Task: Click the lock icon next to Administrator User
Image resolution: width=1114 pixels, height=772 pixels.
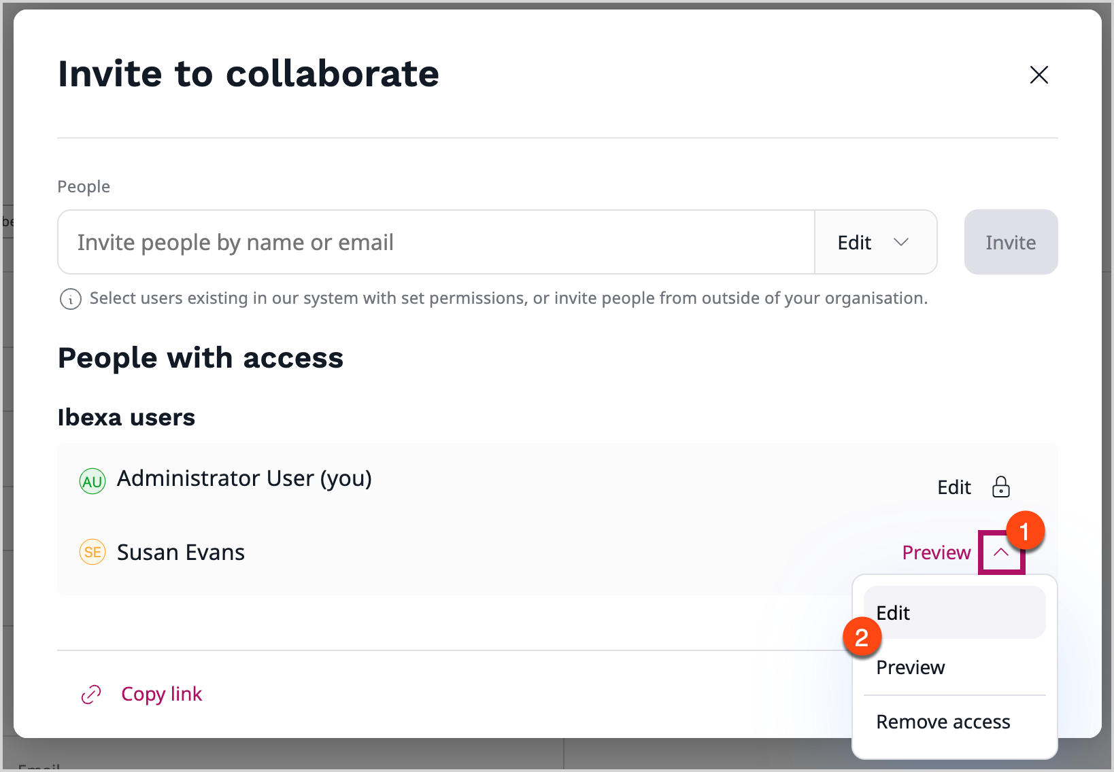Action: 1000,487
